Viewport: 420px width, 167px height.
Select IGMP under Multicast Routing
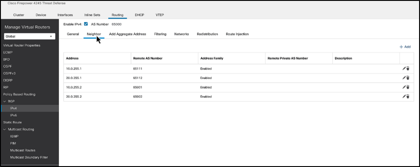click(14, 136)
